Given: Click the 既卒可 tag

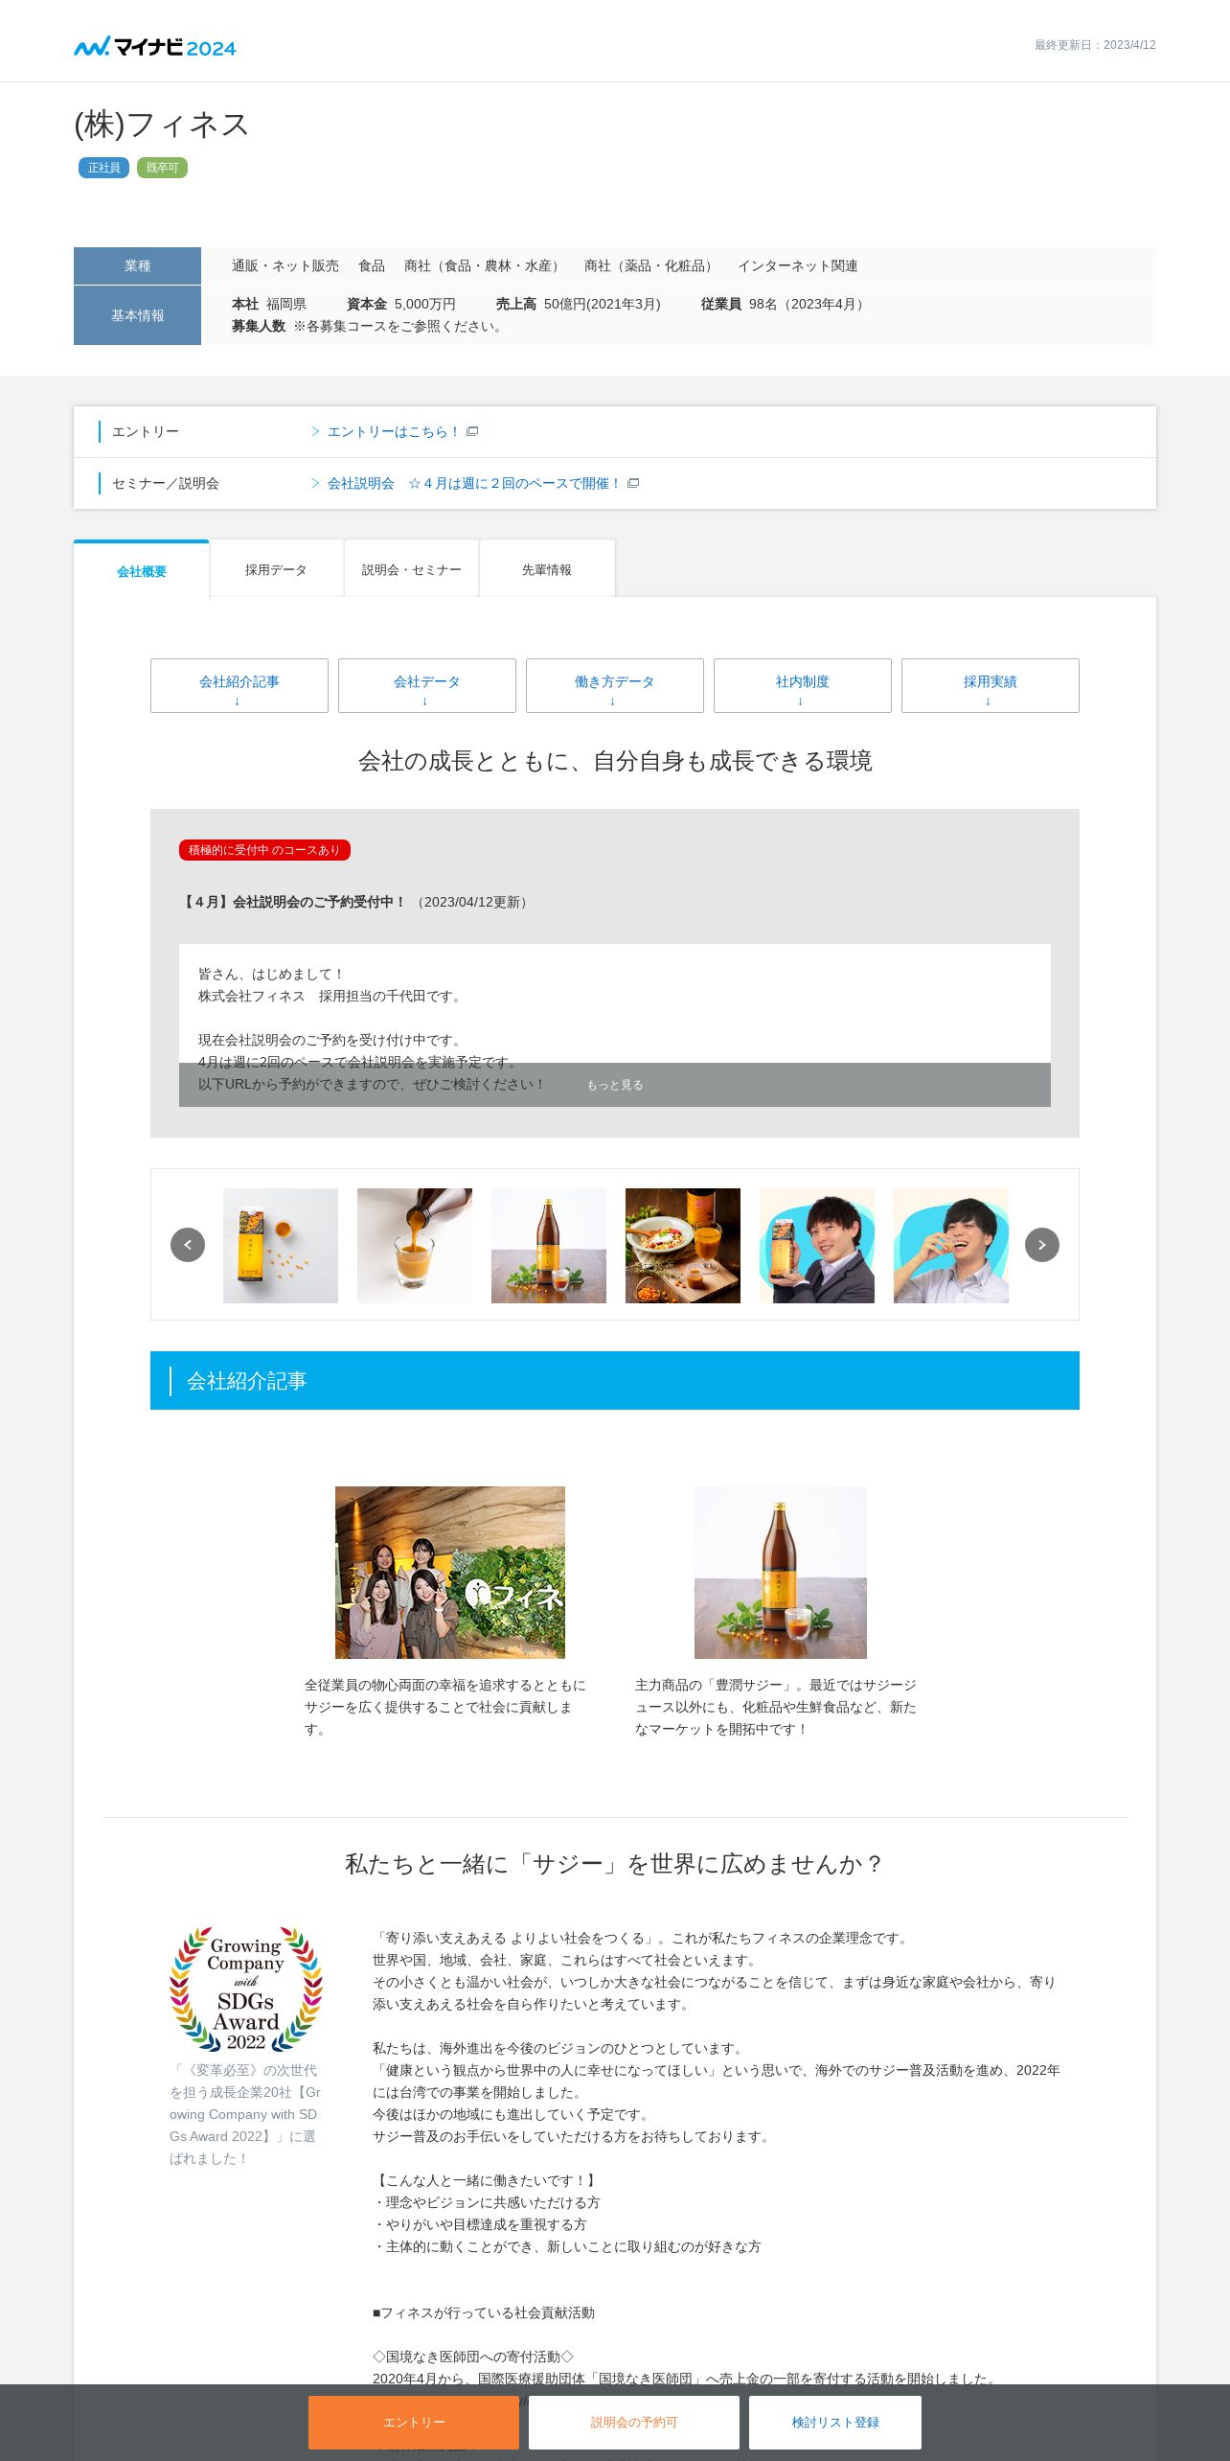Looking at the screenshot, I should pos(162,168).
